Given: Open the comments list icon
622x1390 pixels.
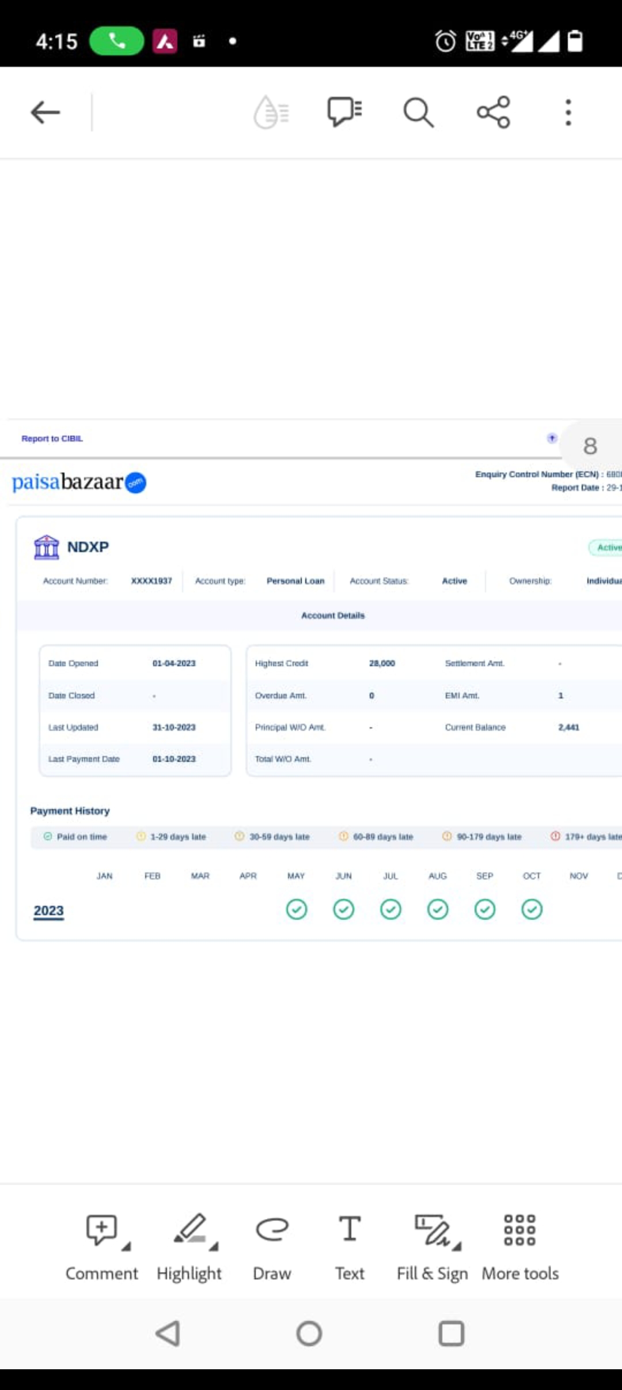Looking at the screenshot, I should pos(344,111).
